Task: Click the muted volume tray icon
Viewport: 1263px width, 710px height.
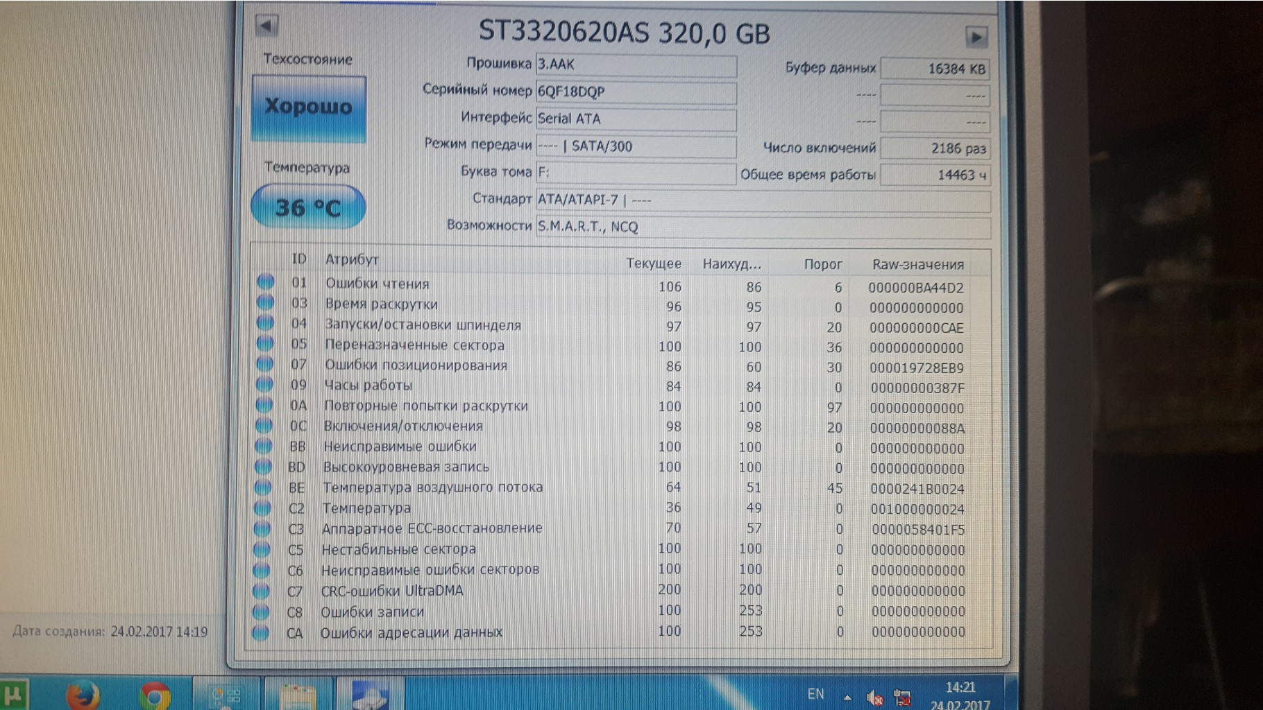Action: click(874, 698)
